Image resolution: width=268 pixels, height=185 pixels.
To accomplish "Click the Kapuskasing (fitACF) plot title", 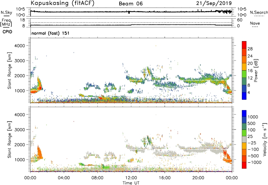I will click(x=62, y=3).
